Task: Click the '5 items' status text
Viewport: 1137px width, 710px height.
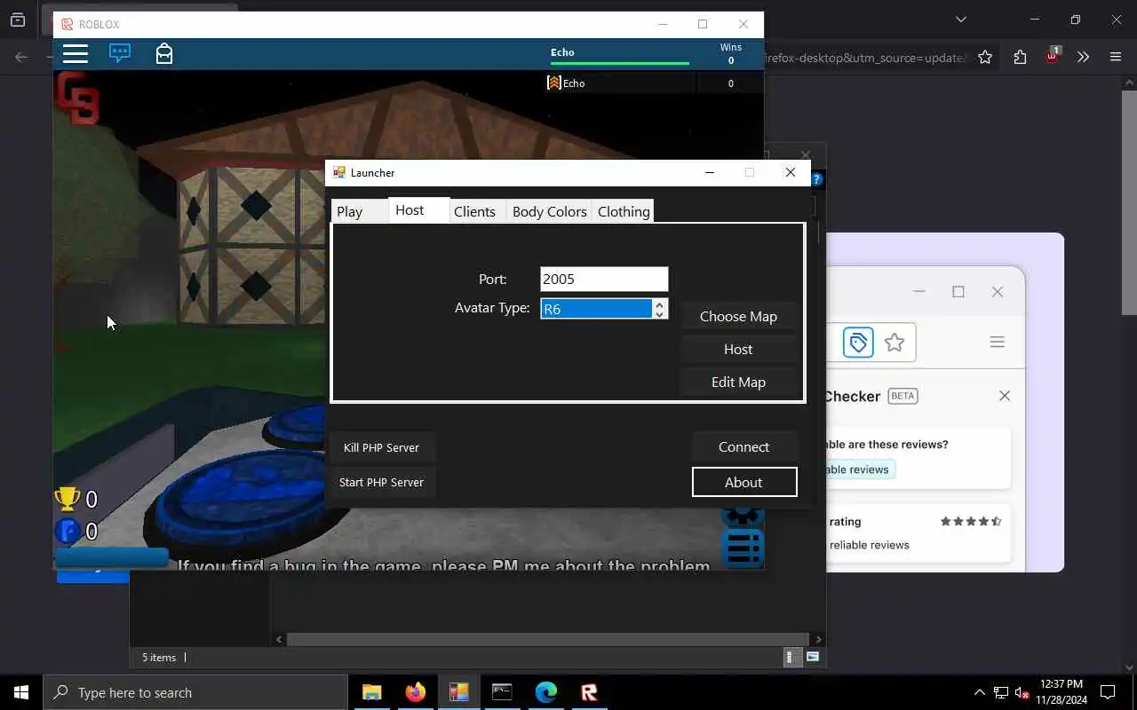Action: (x=159, y=658)
